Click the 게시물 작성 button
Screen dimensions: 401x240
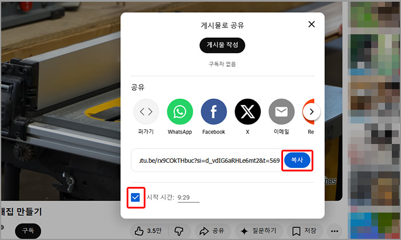(x=222, y=45)
